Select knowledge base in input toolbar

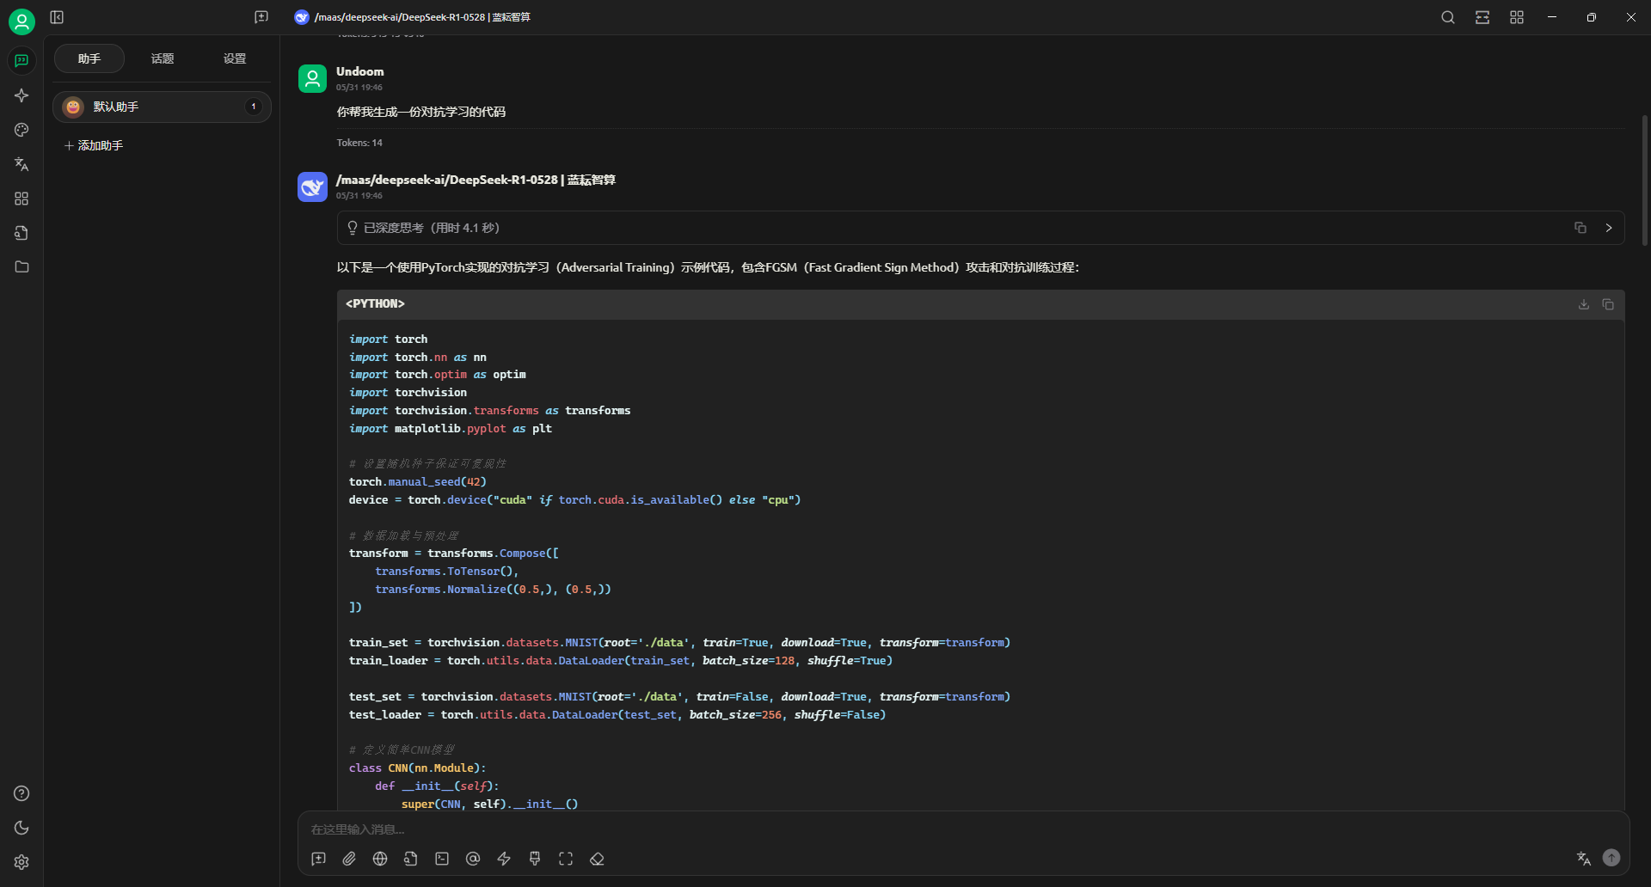click(411, 859)
